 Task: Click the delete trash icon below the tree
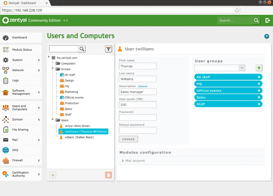click(108, 175)
